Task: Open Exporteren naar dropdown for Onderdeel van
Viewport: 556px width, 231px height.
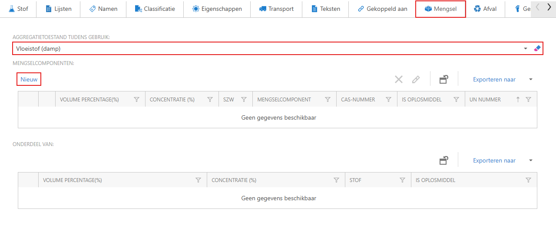Action: pos(530,160)
